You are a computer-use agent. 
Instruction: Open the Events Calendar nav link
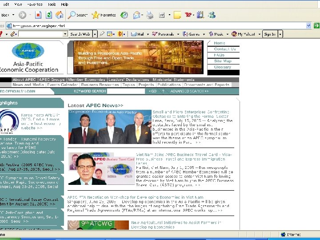coord(63,85)
